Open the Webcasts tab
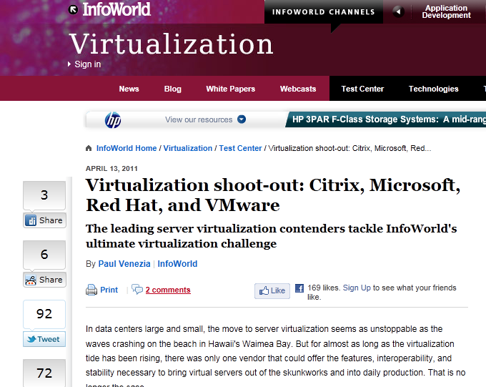The image size is (486, 387). 298,89
